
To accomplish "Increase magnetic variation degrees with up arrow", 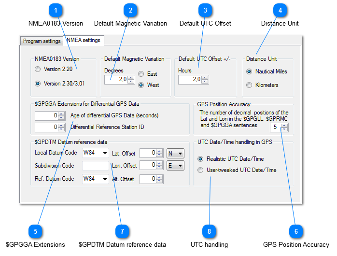I will point(131,78).
